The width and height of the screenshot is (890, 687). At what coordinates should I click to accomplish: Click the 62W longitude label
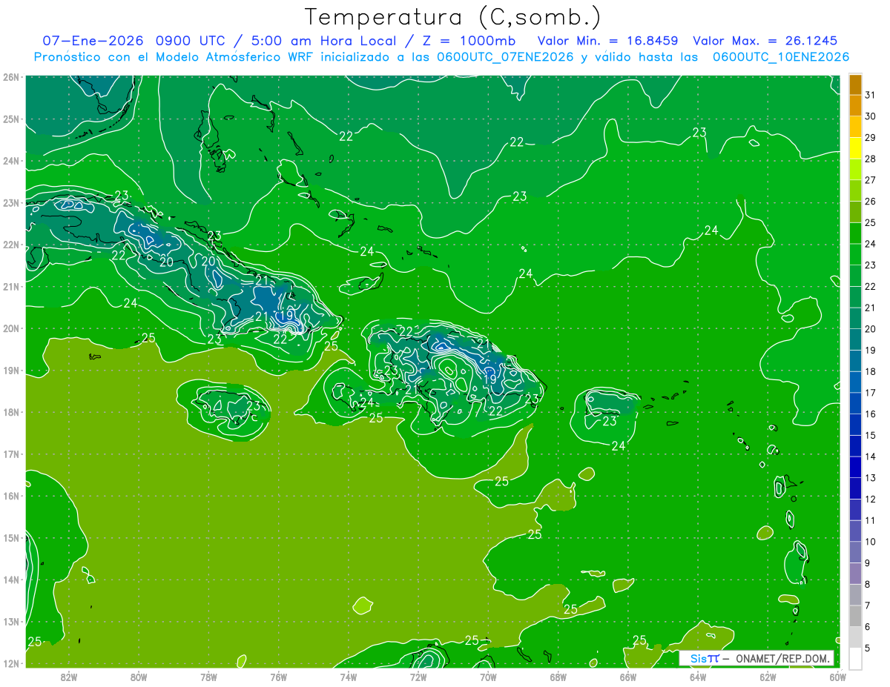coord(768,677)
